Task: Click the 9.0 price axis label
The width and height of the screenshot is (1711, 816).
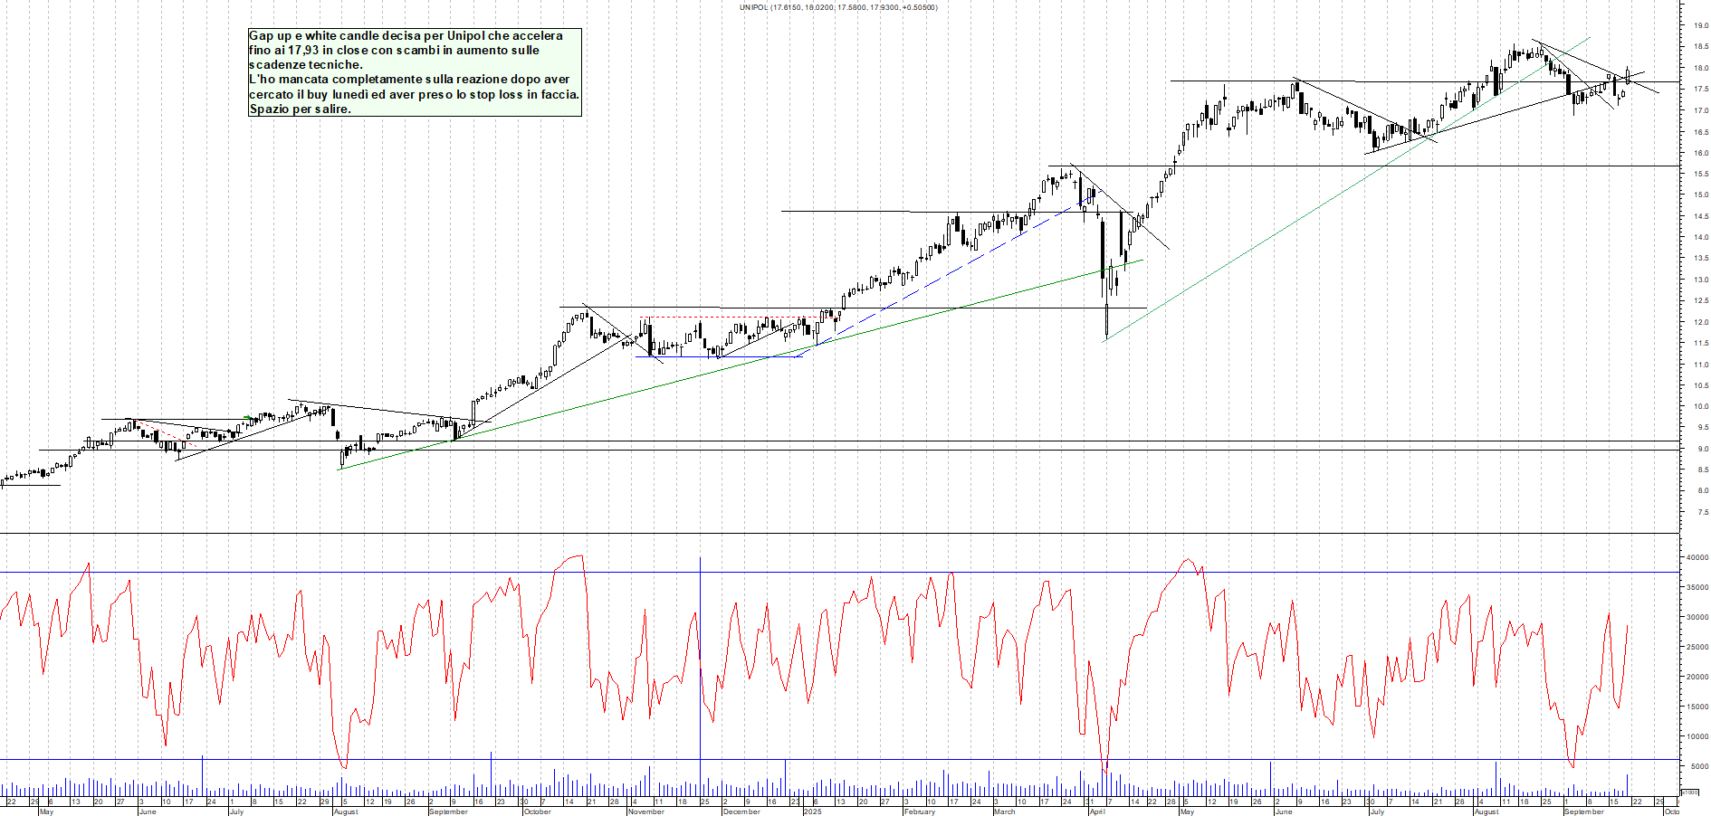Action: click(1702, 449)
